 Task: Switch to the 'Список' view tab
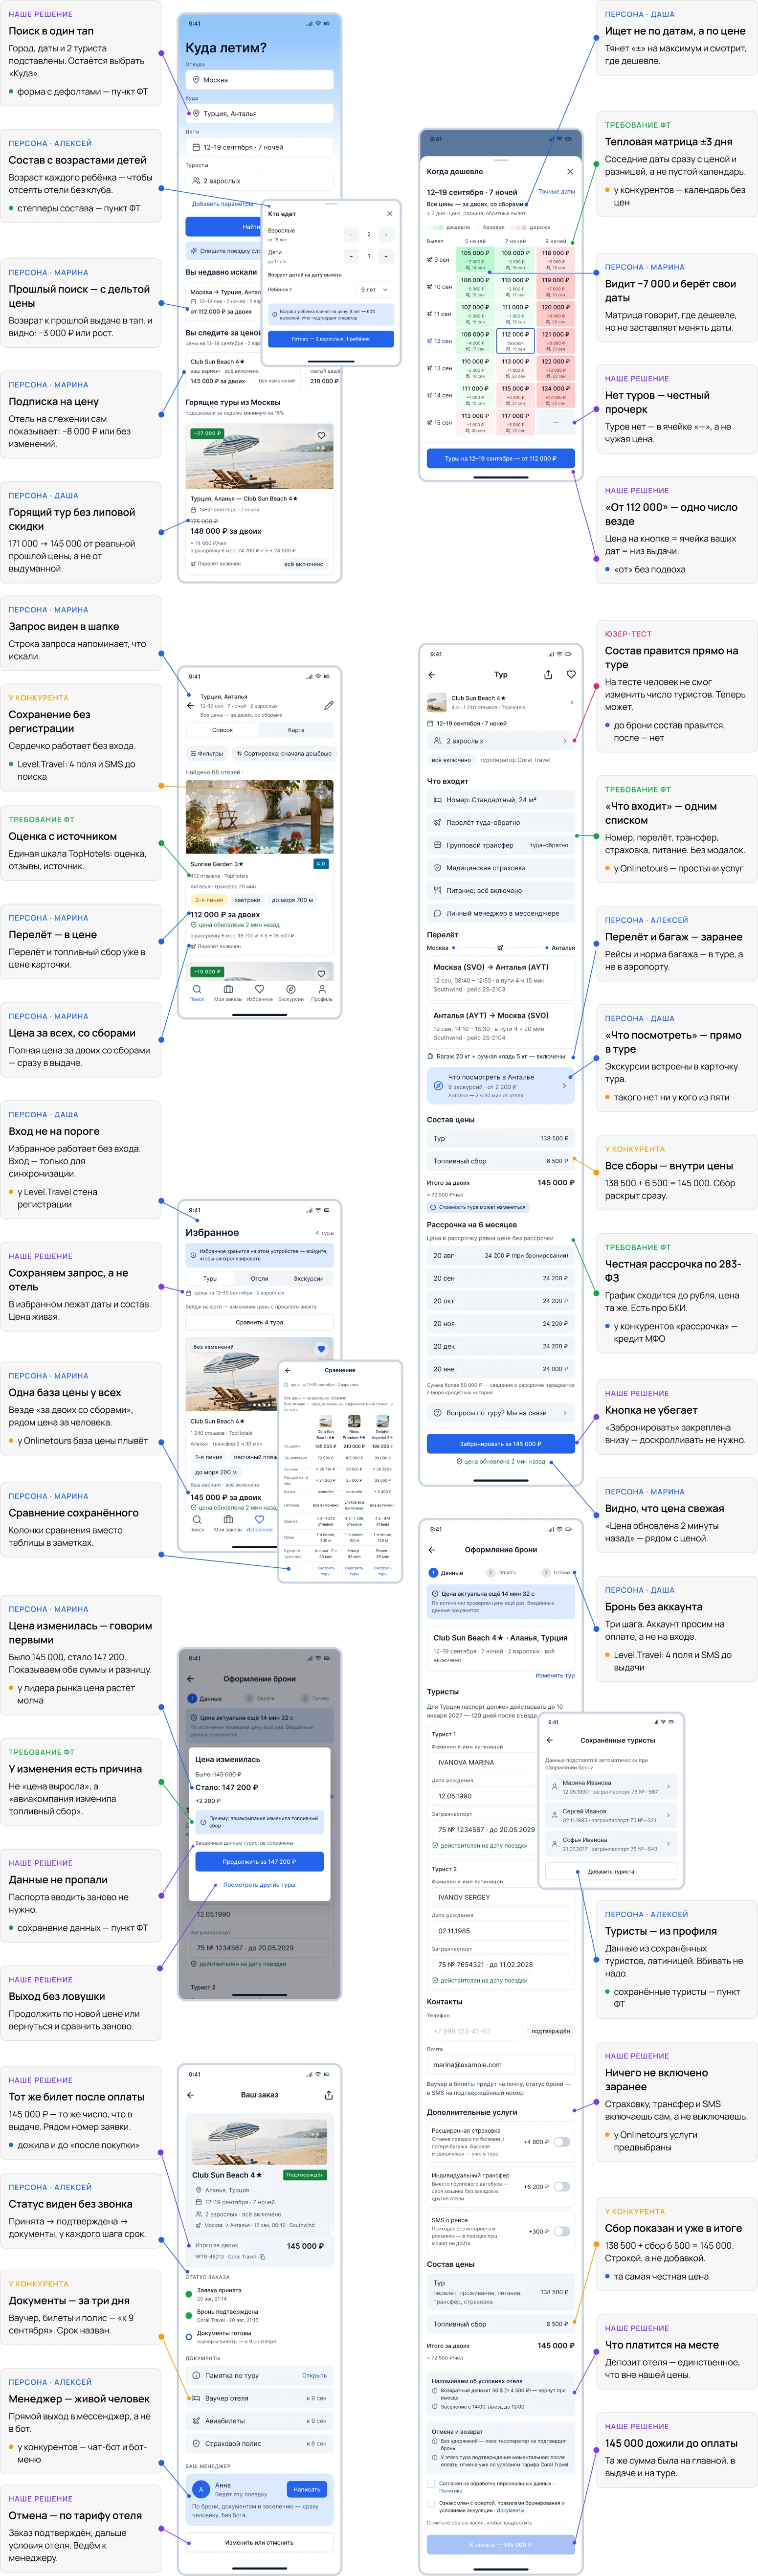[x=223, y=730]
